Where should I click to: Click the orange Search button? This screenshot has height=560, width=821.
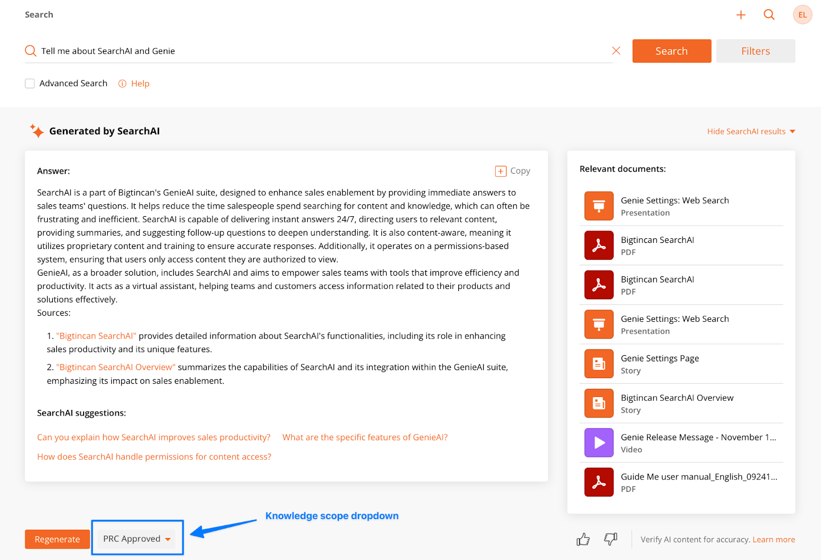[672, 51]
